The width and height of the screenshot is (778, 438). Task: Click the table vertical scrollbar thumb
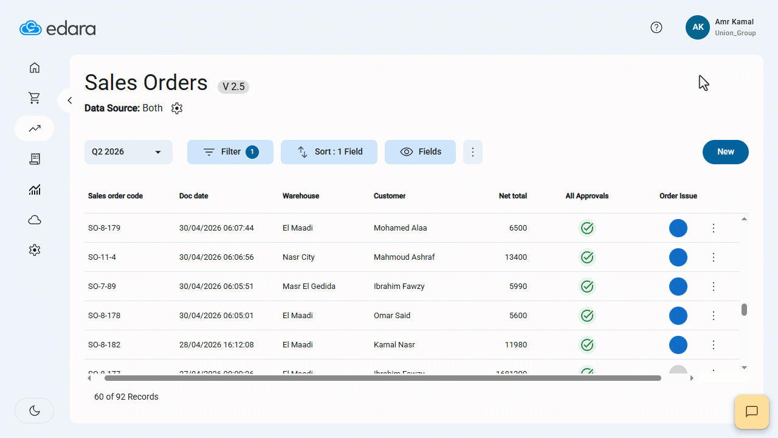click(744, 310)
